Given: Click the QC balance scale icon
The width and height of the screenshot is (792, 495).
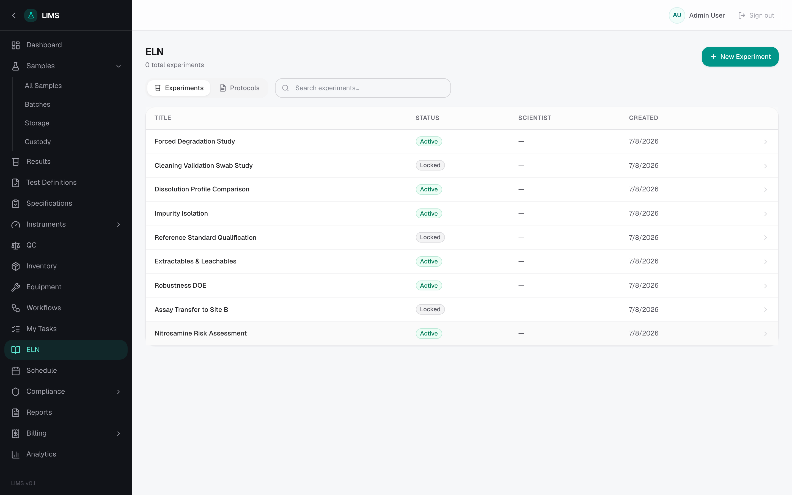Looking at the screenshot, I should click(x=16, y=246).
